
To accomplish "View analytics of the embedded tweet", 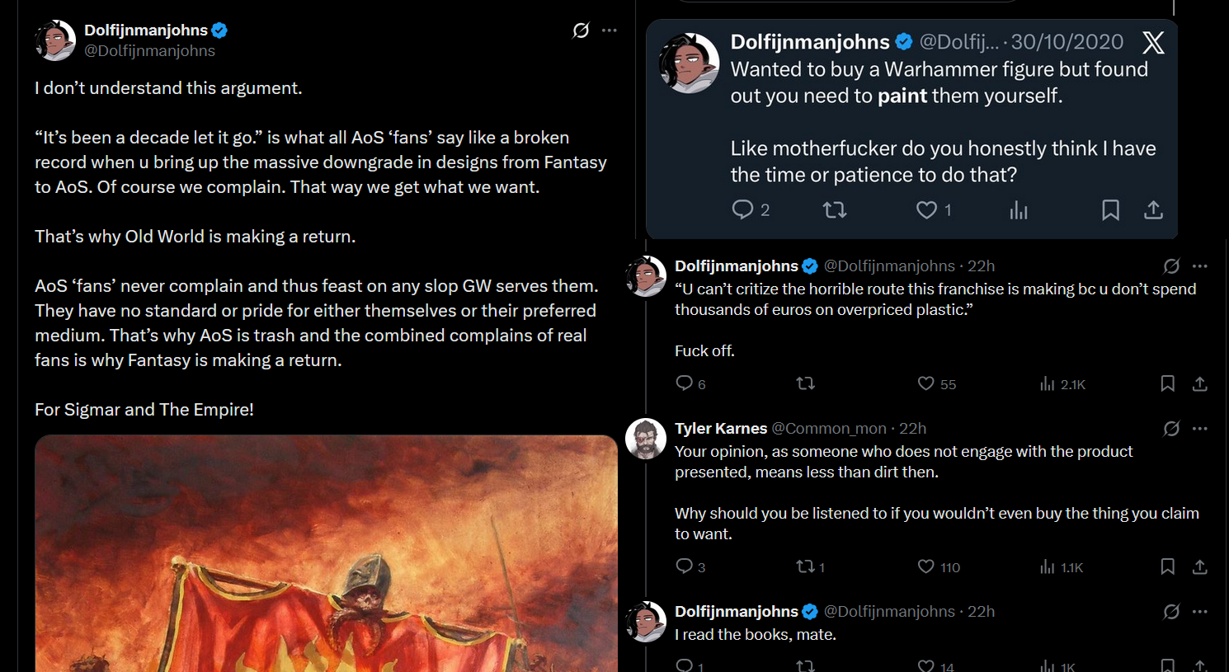I will pyautogui.click(x=1019, y=210).
